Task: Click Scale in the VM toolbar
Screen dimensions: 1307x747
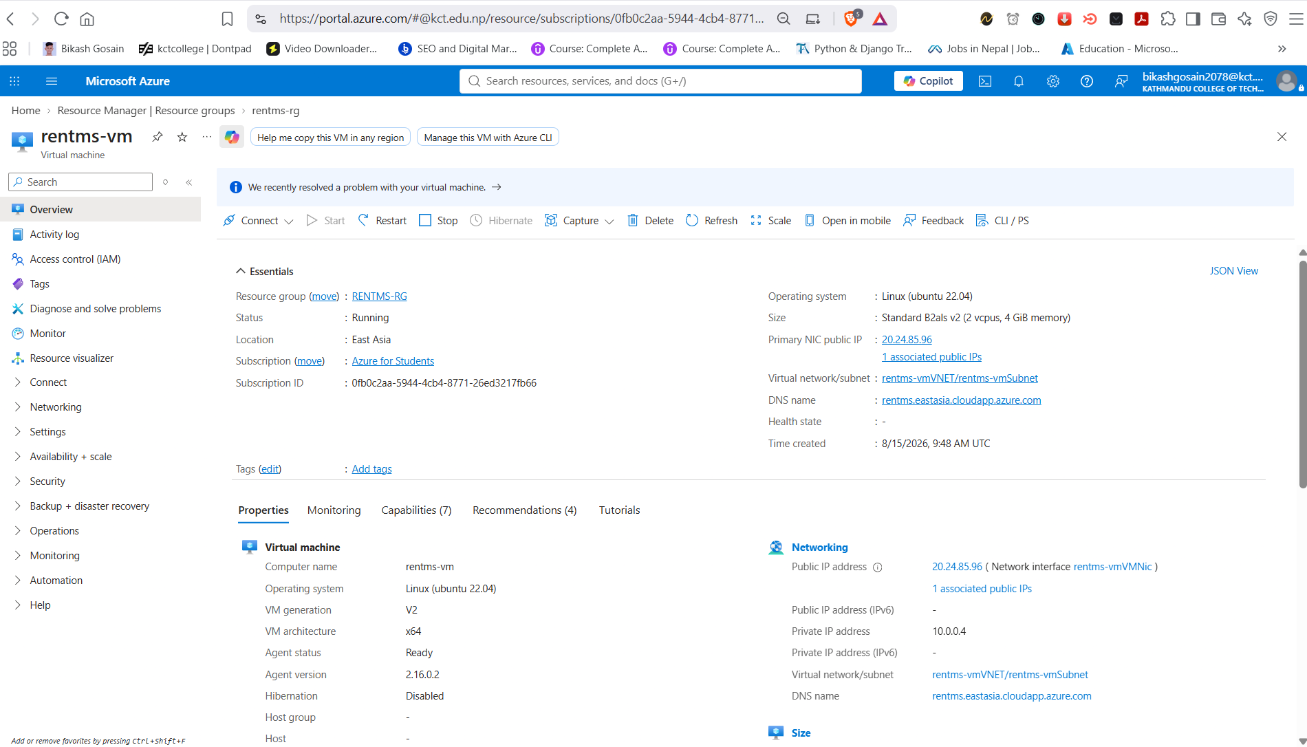Action: 770,221
